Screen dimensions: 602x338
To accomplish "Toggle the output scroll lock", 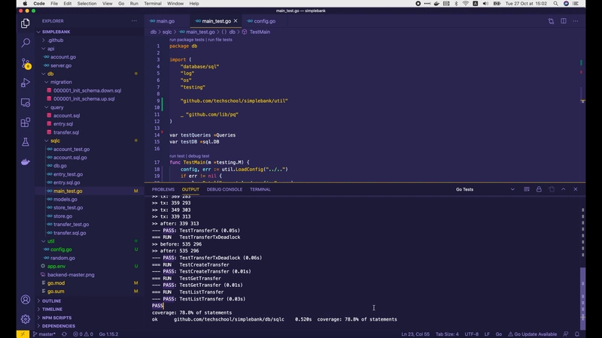I will 539,189.
